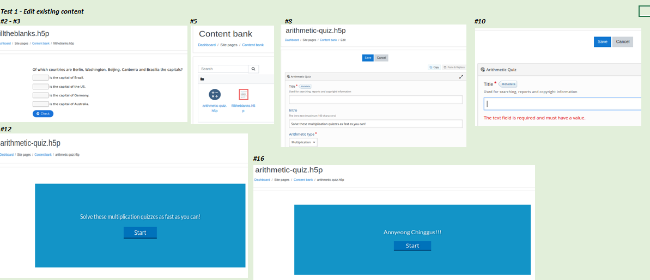Open the filltheblanks red document icon
The width and height of the screenshot is (650, 280).
pyautogui.click(x=244, y=94)
